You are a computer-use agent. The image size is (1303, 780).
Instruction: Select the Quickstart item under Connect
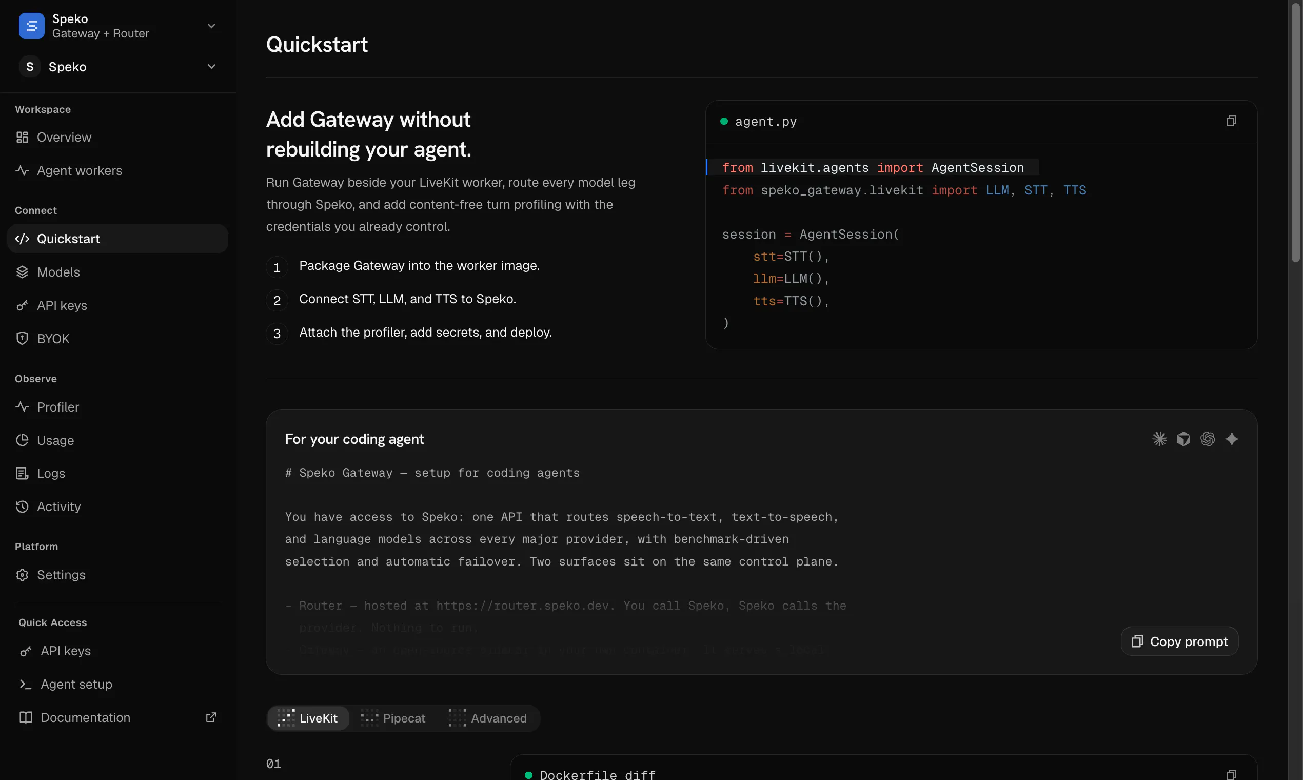tap(117, 239)
